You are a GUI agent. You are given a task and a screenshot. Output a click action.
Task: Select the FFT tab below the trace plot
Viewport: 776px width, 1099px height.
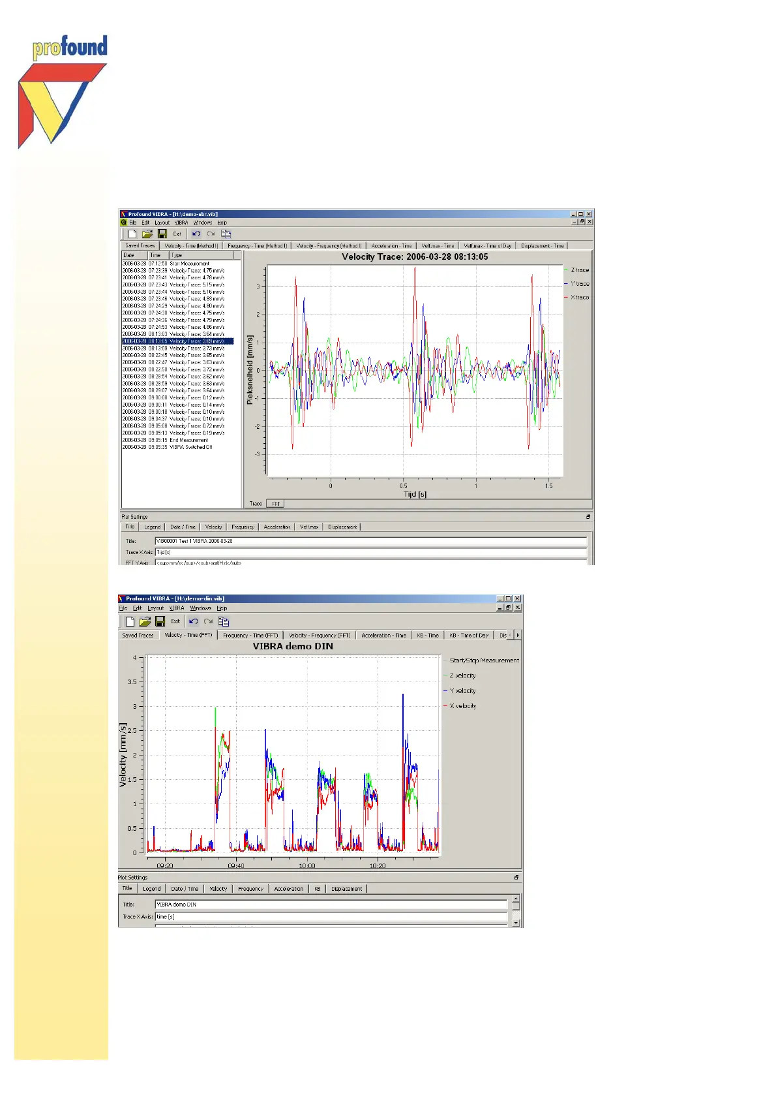(276, 504)
